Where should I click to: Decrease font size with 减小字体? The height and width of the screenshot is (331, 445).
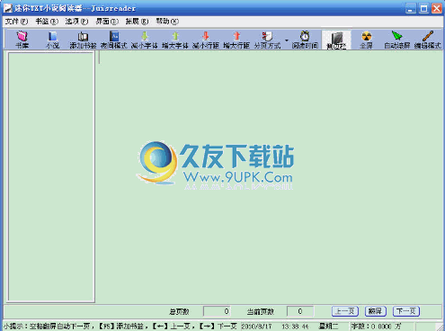coord(145,40)
